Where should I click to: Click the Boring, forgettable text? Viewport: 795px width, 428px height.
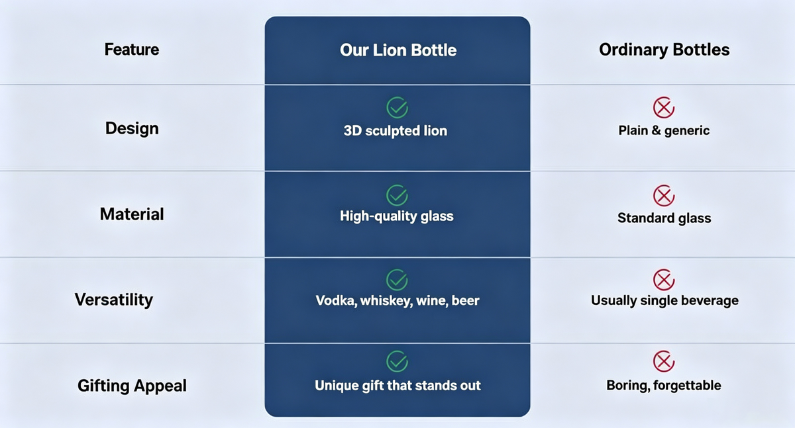pos(664,385)
